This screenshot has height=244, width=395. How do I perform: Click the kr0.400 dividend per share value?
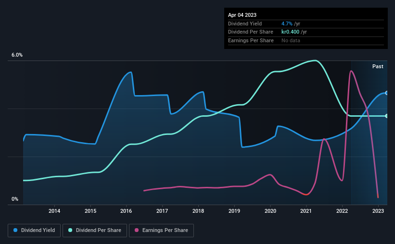(x=290, y=32)
